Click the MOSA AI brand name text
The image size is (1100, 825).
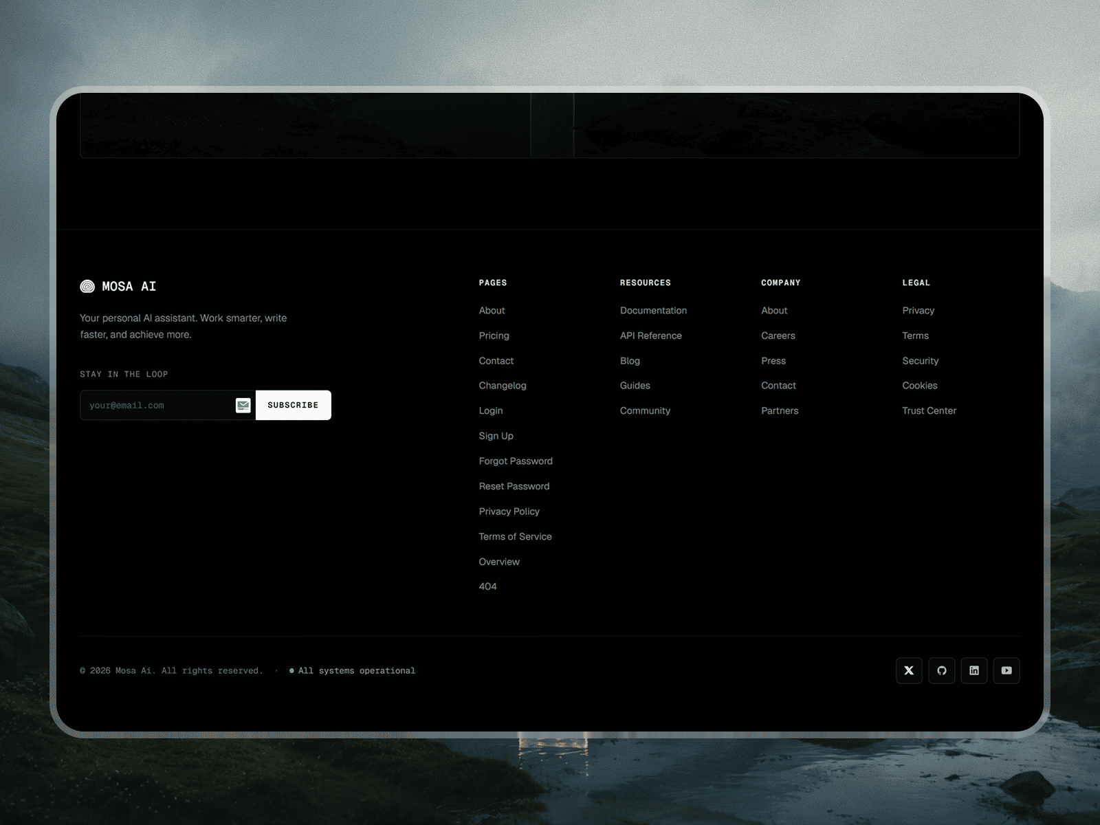click(129, 287)
